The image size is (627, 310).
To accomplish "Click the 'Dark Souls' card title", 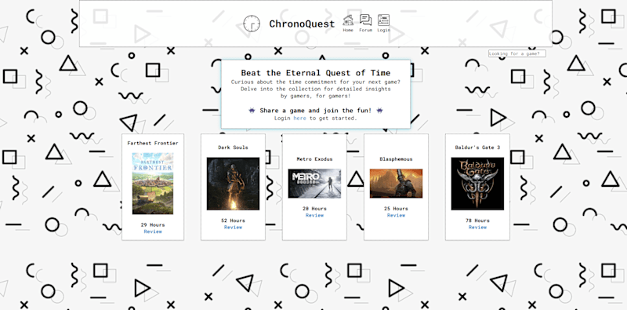I will (x=233, y=148).
